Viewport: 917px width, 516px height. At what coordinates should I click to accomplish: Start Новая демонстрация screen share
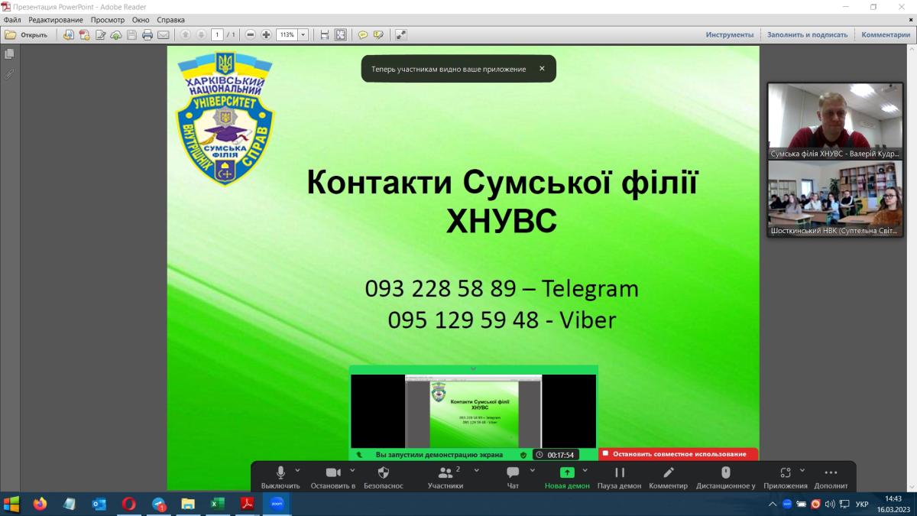(x=567, y=477)
